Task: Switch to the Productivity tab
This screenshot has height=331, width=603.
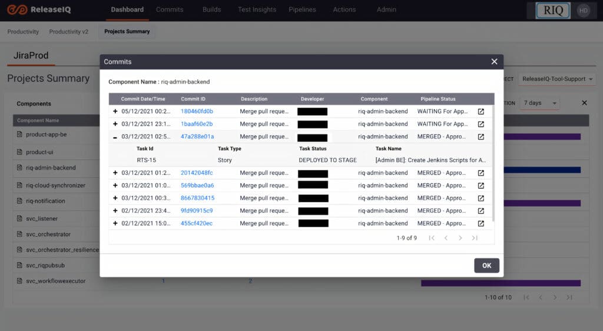Action: 23,32
